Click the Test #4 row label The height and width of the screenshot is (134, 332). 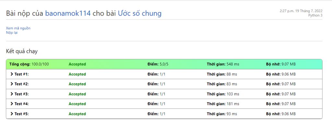[x=22, y=104]
